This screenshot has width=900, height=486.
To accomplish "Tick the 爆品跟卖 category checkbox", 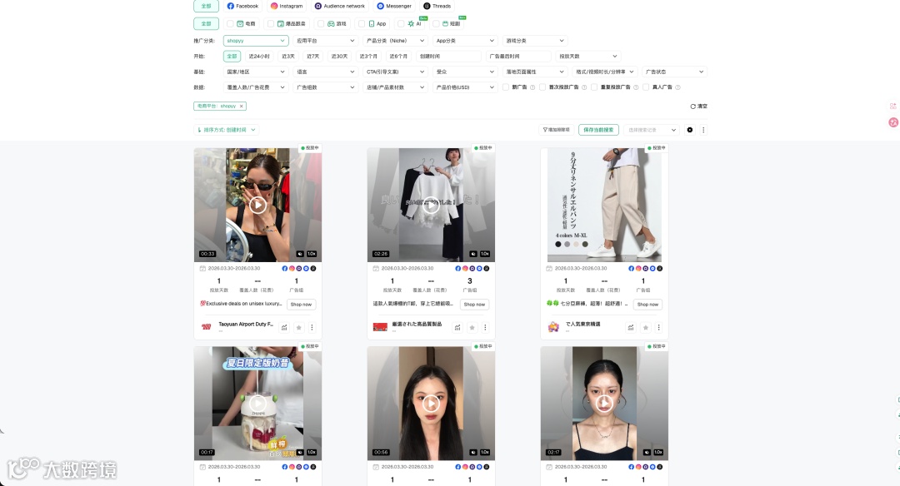I will (271, 23).
